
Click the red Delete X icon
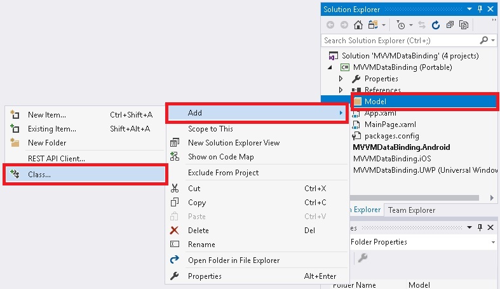175,231
